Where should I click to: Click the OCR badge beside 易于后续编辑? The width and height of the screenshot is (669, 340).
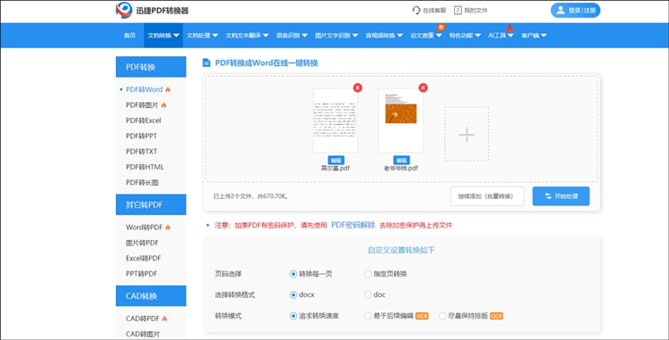point(422,316)
